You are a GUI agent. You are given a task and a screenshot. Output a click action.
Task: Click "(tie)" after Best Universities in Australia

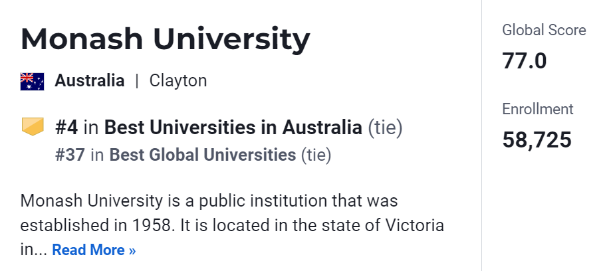coord(386,126)
